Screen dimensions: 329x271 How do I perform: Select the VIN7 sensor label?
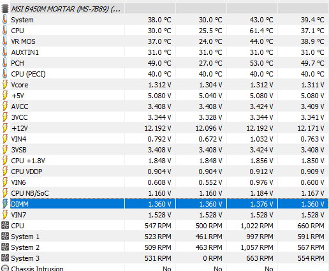click(x=18, y=215)
